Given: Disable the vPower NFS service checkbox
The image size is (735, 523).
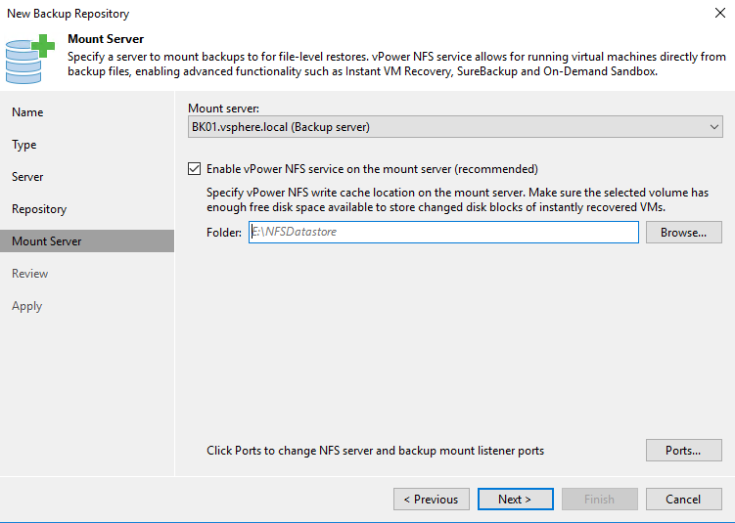Looking at the screenshot, I should (x=195, y=168).
